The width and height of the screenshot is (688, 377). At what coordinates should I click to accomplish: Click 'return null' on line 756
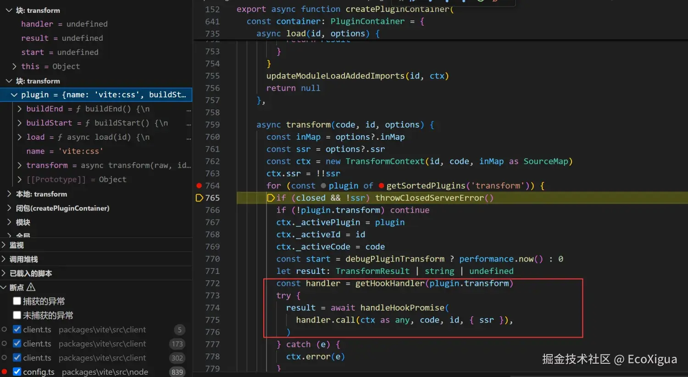click(293, 88)
